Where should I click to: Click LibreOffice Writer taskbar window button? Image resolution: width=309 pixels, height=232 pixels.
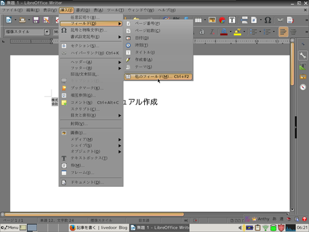160,227
